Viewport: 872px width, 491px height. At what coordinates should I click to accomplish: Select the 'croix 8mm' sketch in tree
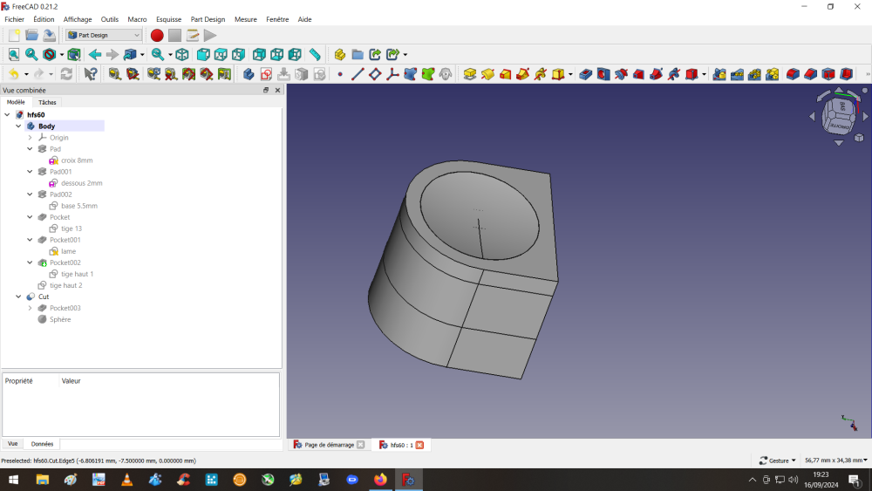(76, 160)
